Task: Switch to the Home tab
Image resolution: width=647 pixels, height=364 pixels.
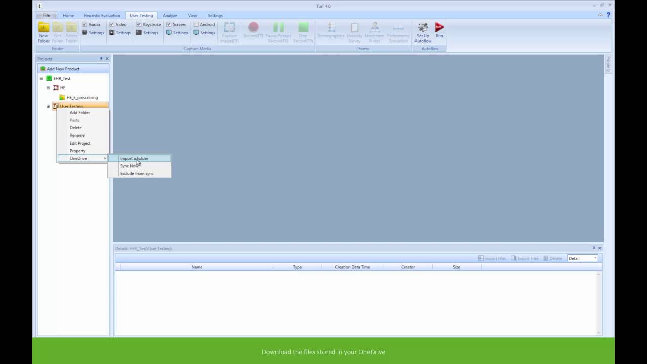Action: tap(68, 15)
